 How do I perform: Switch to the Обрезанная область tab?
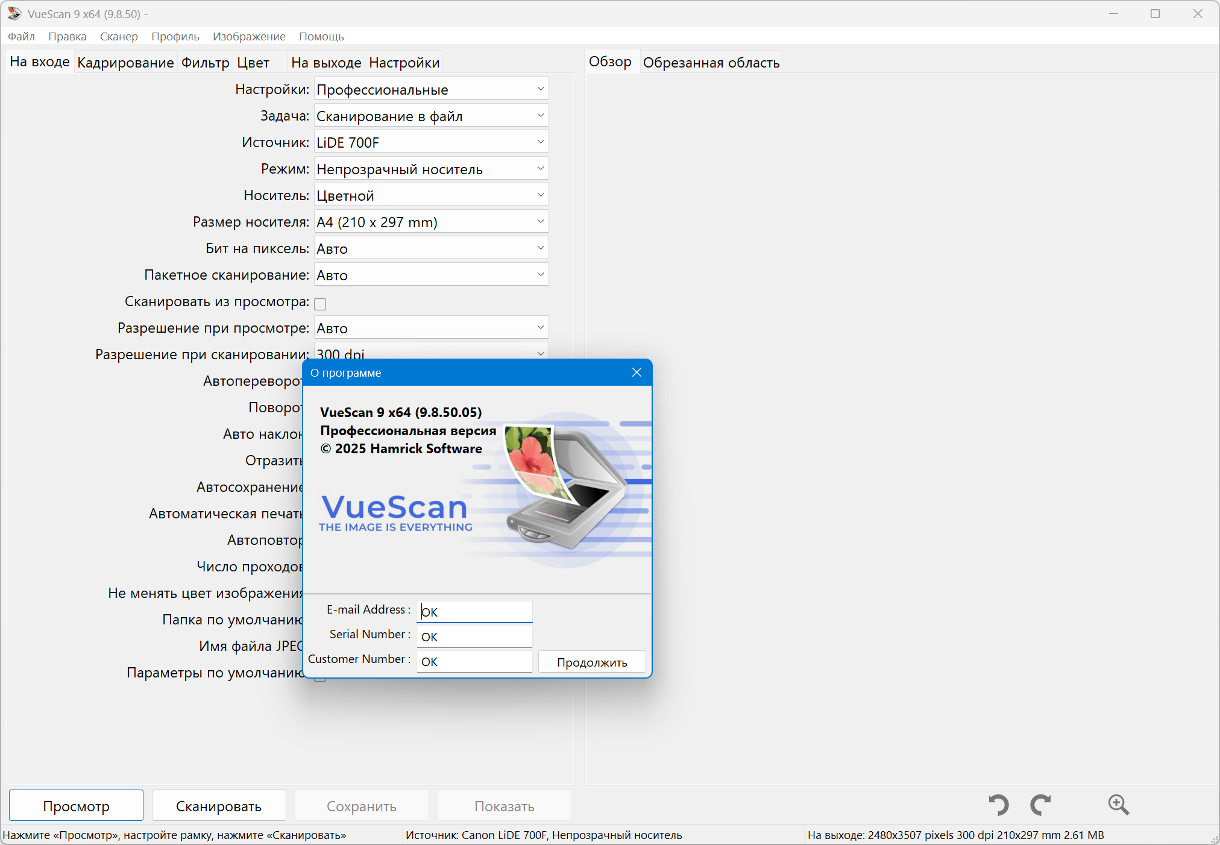pyautogui.click(x=711, y=63)
